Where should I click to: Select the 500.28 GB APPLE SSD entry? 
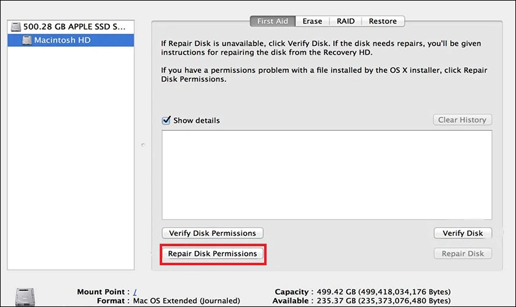pyautogui.click(x=71, y=27)
